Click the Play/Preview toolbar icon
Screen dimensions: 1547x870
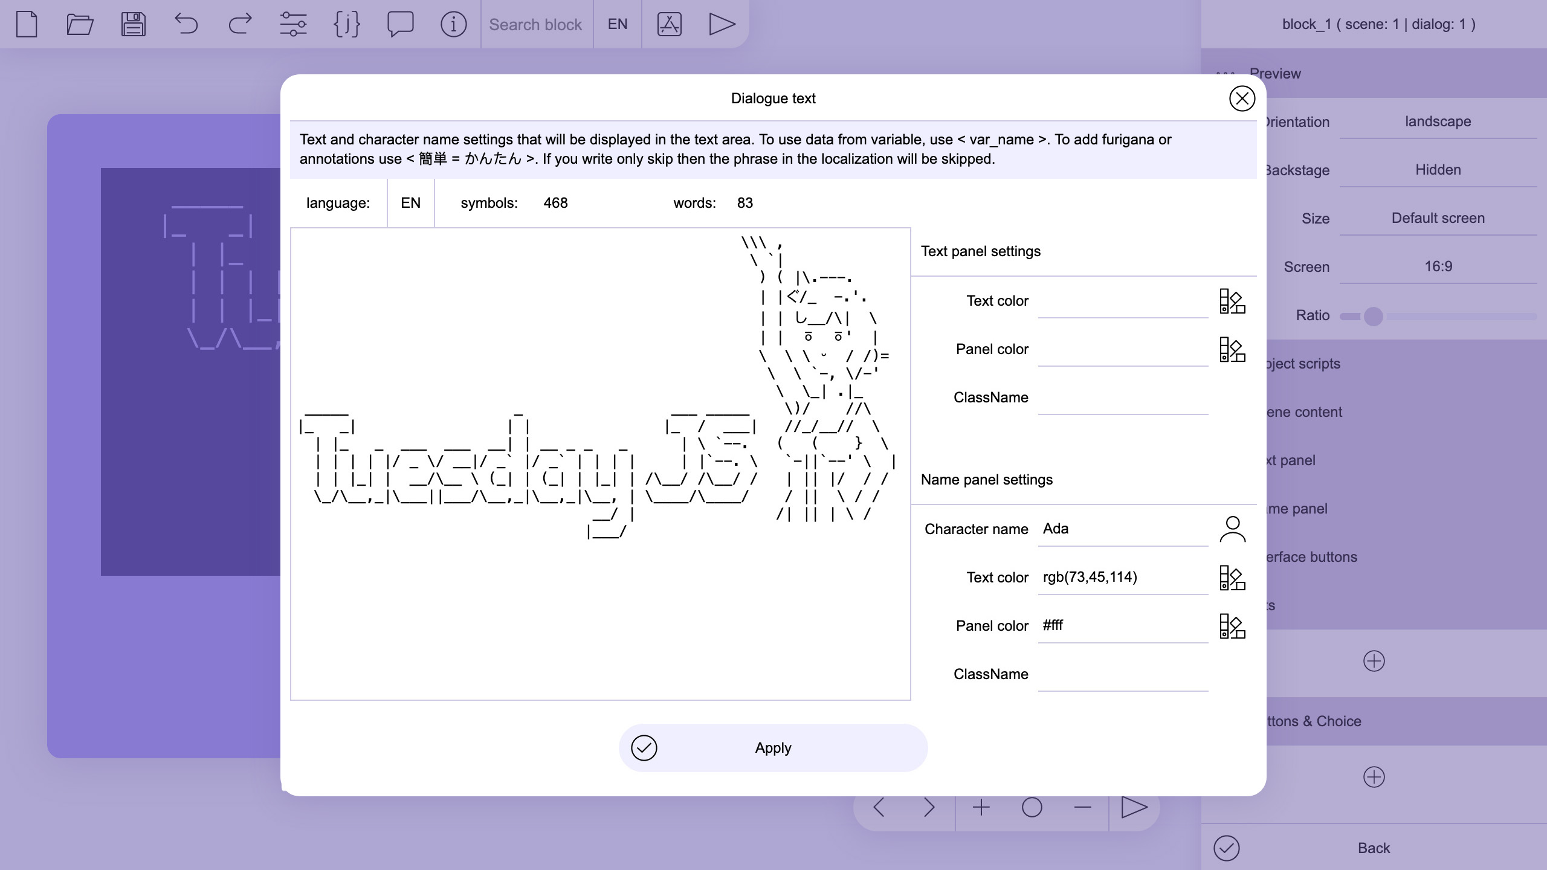click(720, 24)
